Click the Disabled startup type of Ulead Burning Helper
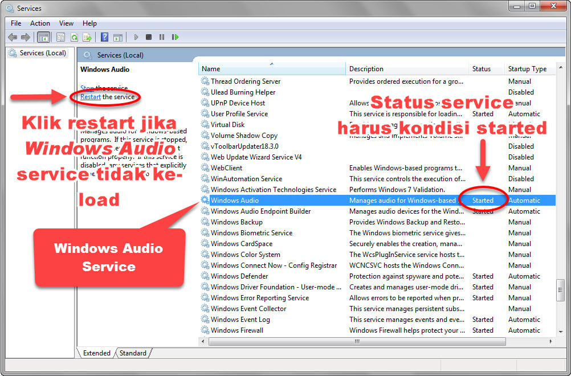Image resolution: width=571 pixels, height=376 pixels. pyautogui.click(x=521, y=92)
